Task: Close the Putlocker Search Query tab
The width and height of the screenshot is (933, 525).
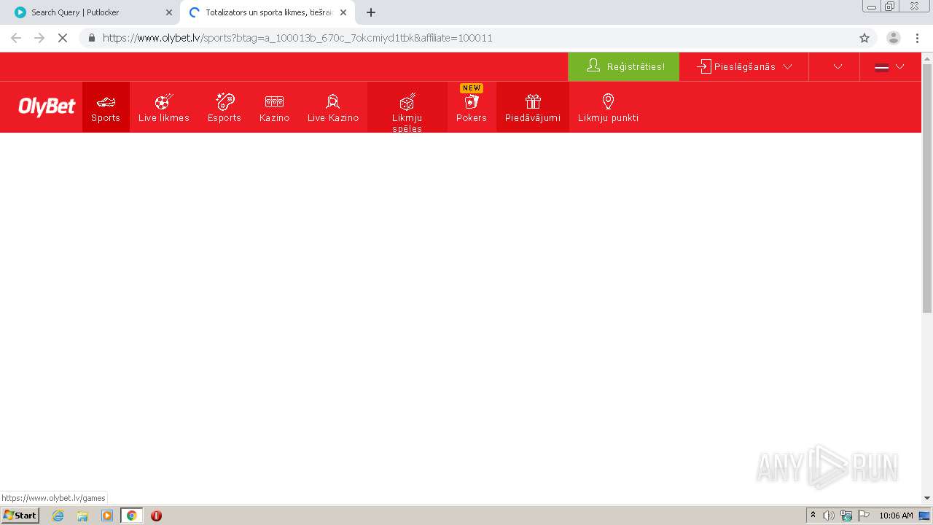Action: pos(169,12)
